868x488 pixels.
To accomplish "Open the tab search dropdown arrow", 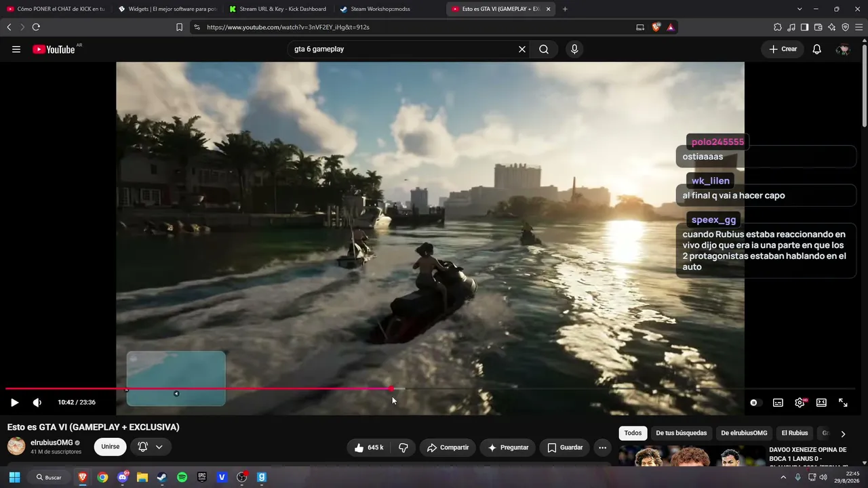I will pos(800,9).
